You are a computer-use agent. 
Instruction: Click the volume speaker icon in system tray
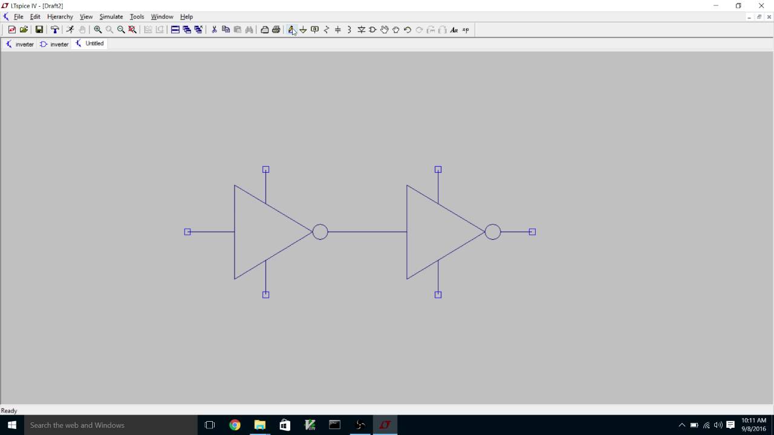(718, 425)
